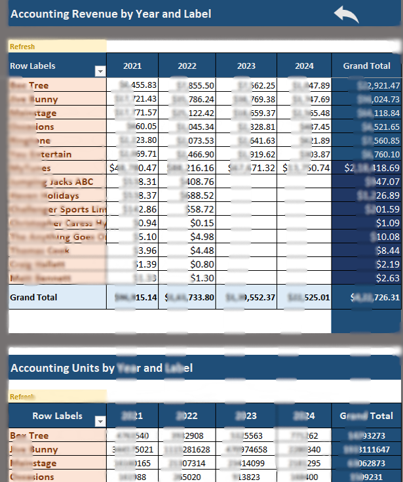Select the 2023 column header in the revenue table
The width and height of the screenshot is (403, 482).
246,66
